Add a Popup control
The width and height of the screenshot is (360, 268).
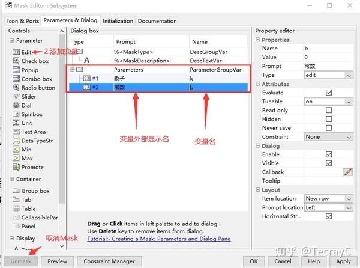[x=25, y=70]
